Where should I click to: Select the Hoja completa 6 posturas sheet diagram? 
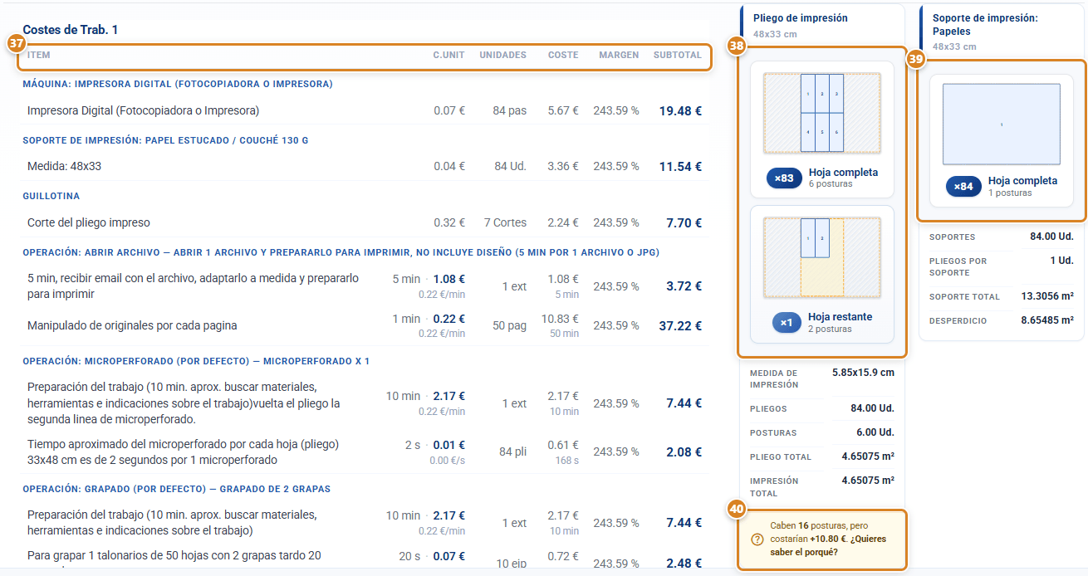(x=822, y=113)
